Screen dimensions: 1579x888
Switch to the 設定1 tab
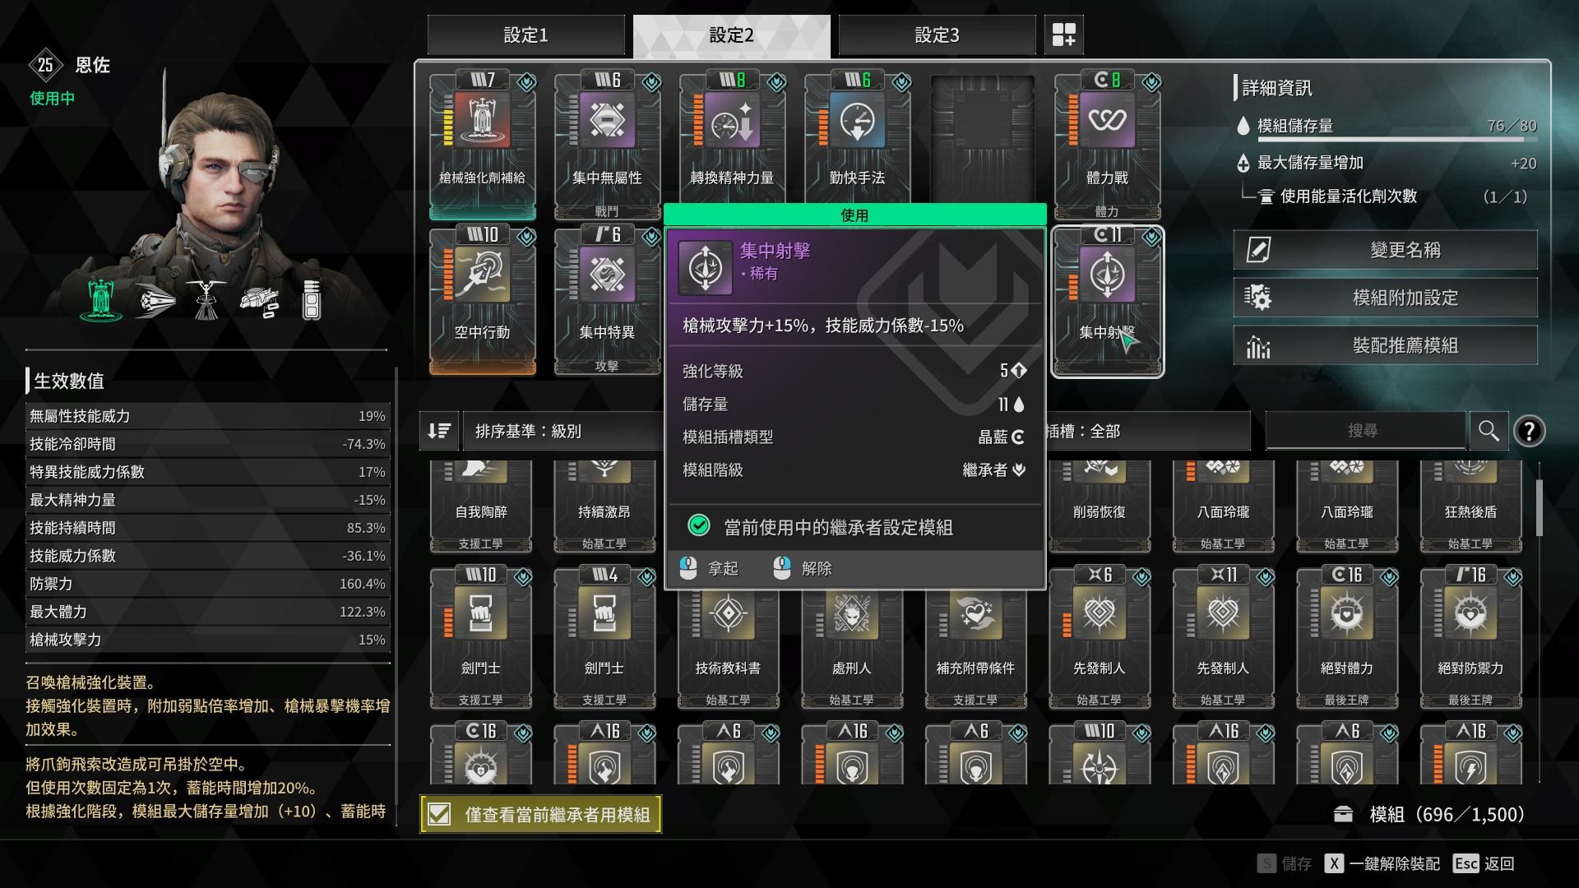coord(526,35)
